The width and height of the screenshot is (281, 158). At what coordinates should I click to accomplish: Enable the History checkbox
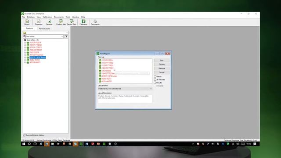point(155,76)
